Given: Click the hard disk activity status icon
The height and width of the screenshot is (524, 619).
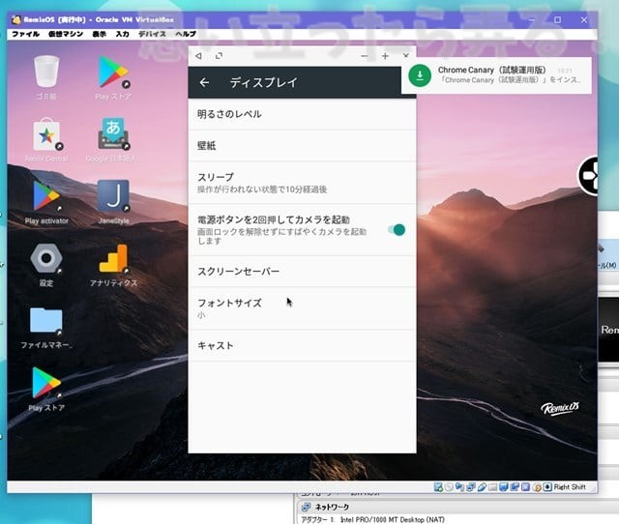Looking at the screenshot, I should point(438,487).
